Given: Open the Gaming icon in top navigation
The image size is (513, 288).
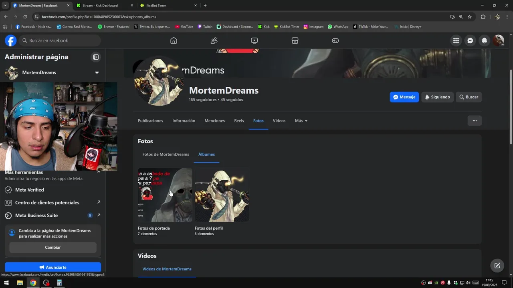Looking at the screenshot, I should 335,40.
